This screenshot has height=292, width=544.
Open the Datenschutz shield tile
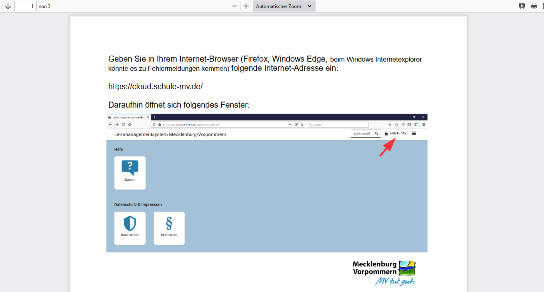130,228
